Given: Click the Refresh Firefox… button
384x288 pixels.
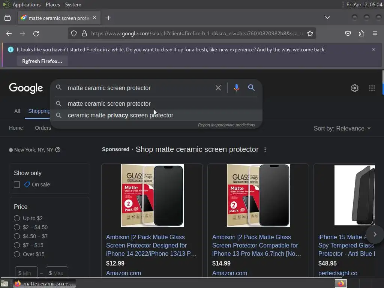Looking at the screenshot, I should point(42,61).
